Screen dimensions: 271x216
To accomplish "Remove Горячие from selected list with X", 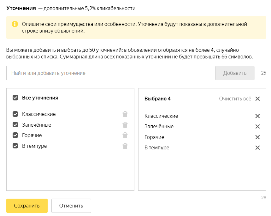I will pos(257,137).
